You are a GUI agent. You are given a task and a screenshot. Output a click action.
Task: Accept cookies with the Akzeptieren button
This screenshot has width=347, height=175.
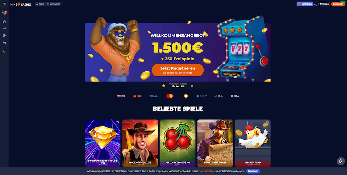pyautogui.click(x=253, y=171)
